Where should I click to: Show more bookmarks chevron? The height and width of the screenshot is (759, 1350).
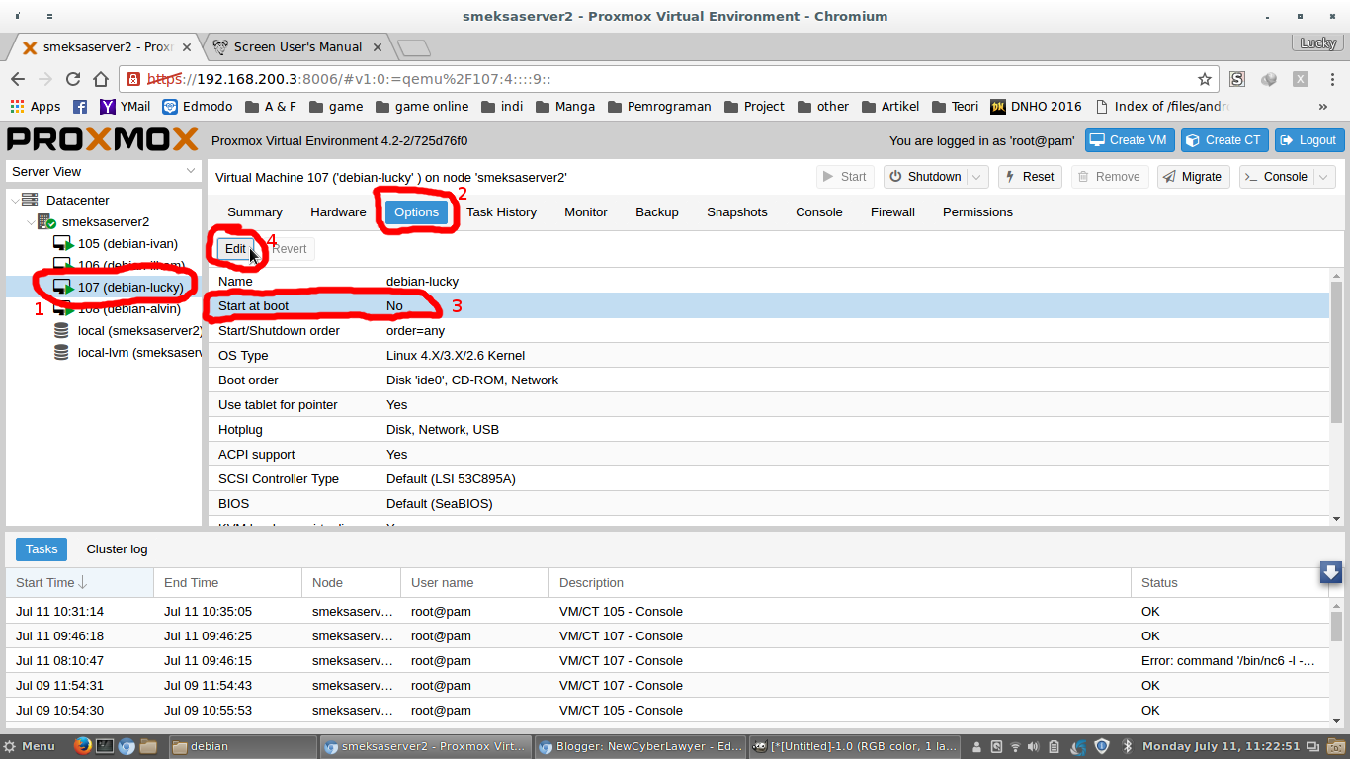tap(1323, 106)
